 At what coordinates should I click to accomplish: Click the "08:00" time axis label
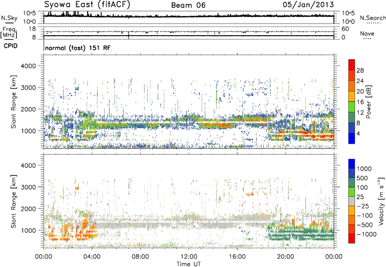140,257
